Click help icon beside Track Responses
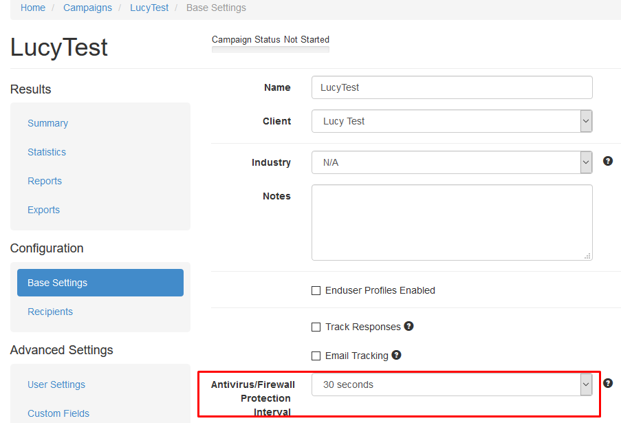Image resolution: width=621 pixels, height=423 pixels. (408, 326)
